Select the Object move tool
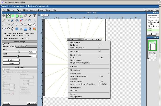Viewport: 161px width, 106px height. point(4,16)
